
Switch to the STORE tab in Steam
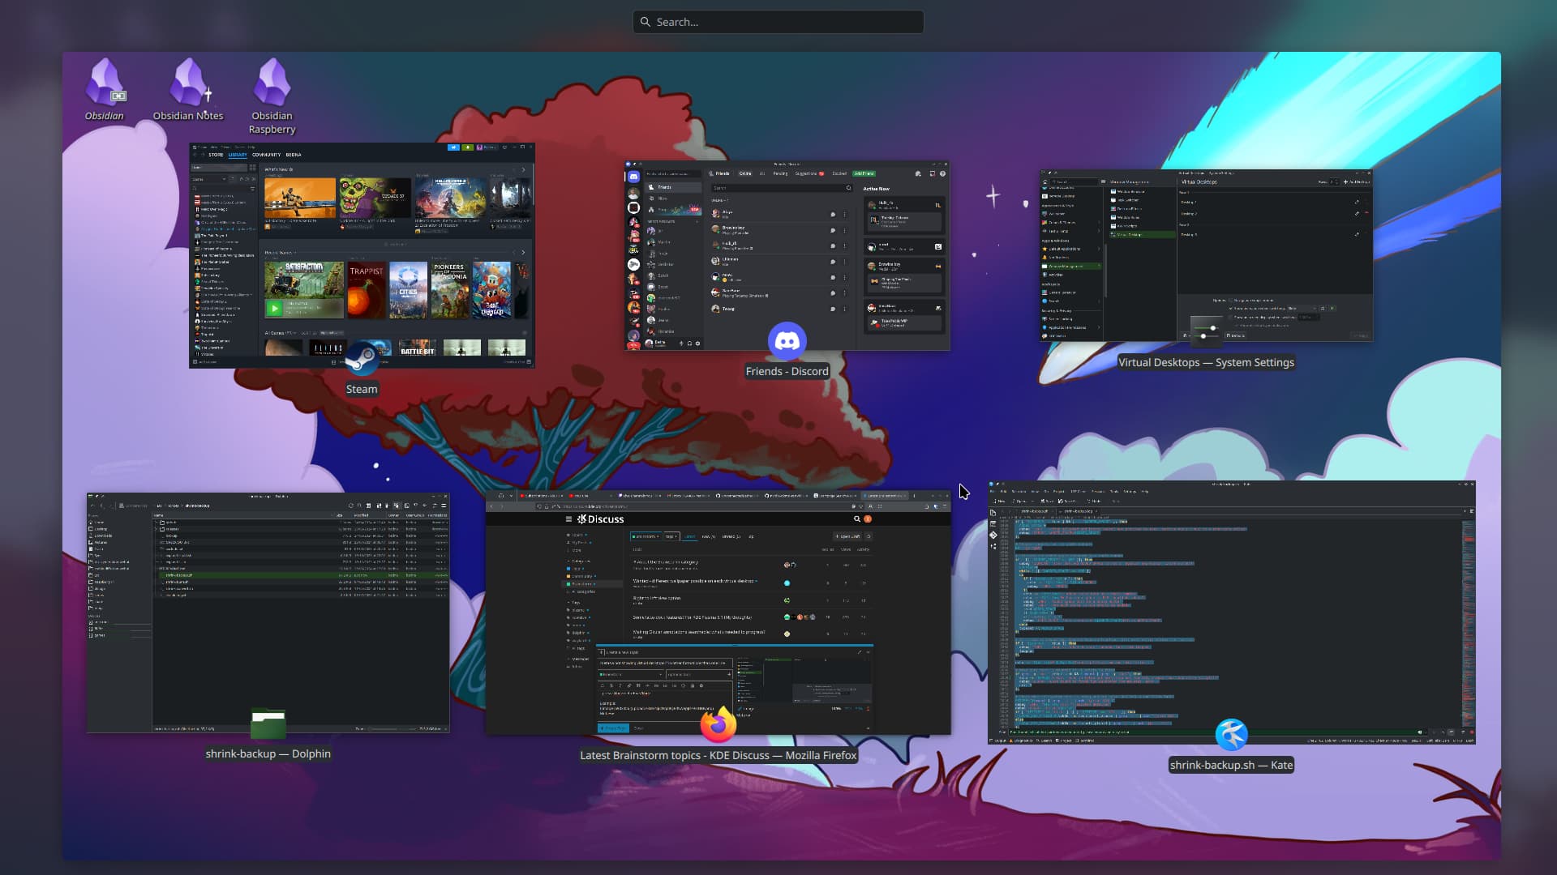(216, 155)
